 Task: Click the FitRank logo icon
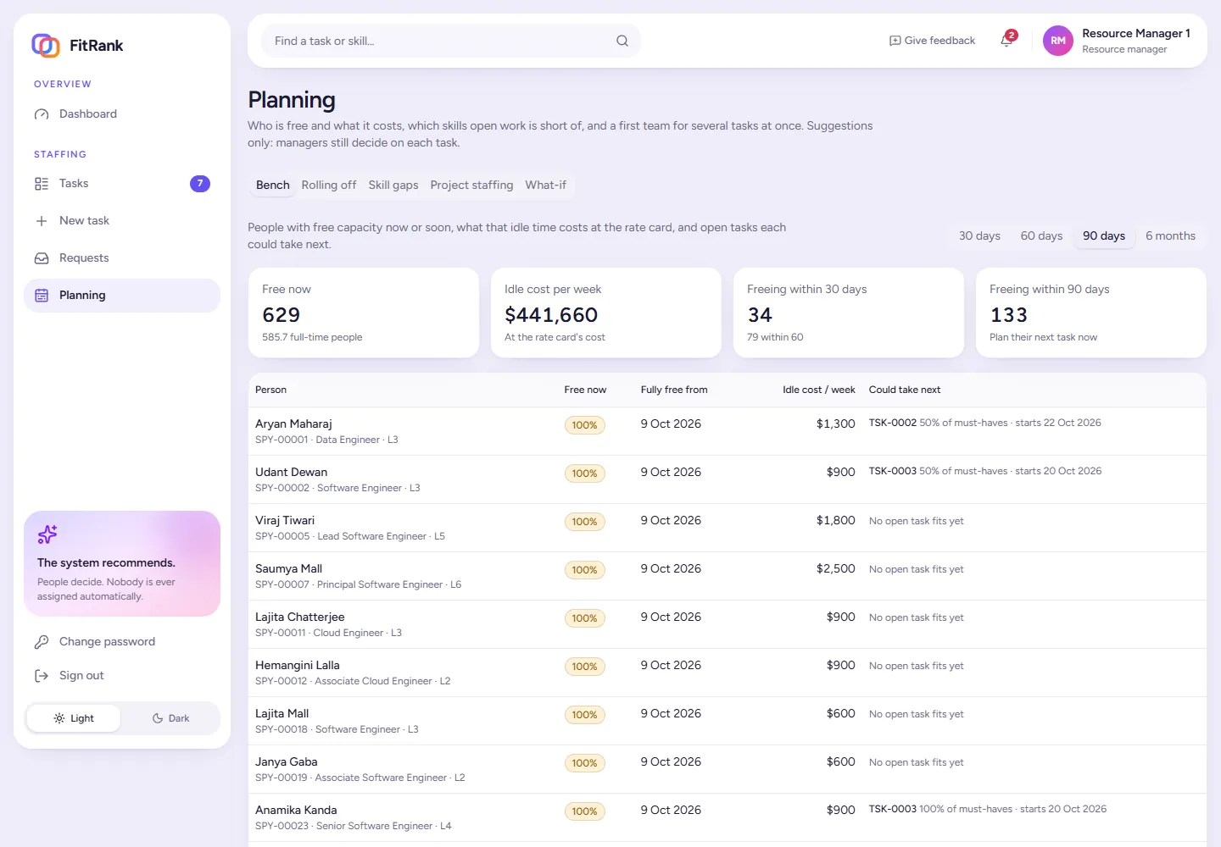(x=46, y=46)
